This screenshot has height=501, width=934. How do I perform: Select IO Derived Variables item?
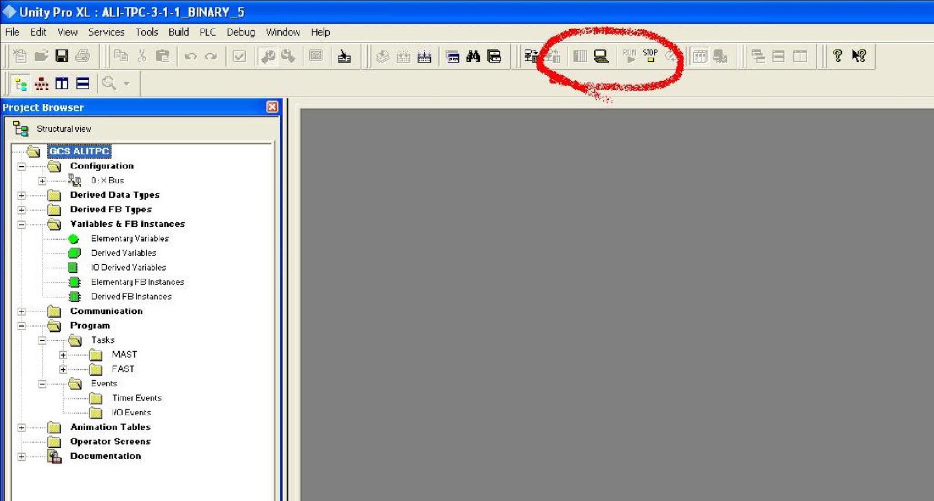click(128, 268)
